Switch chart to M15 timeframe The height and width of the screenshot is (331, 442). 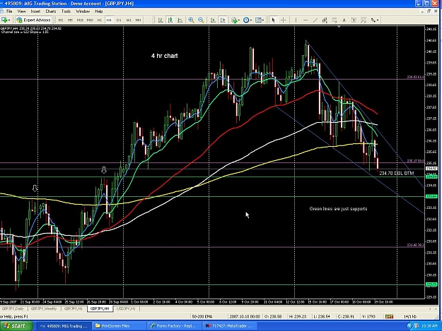(x=80, y=20)
